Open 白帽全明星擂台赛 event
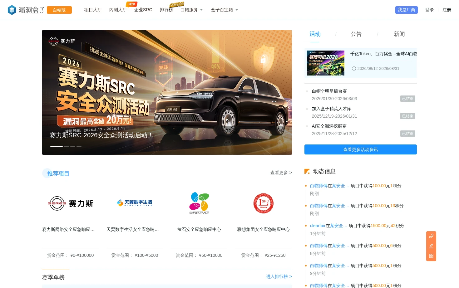 tap(329, 91)
